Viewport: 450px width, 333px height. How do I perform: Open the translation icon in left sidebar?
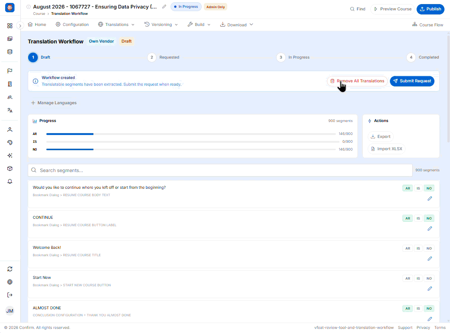(10, 110)
